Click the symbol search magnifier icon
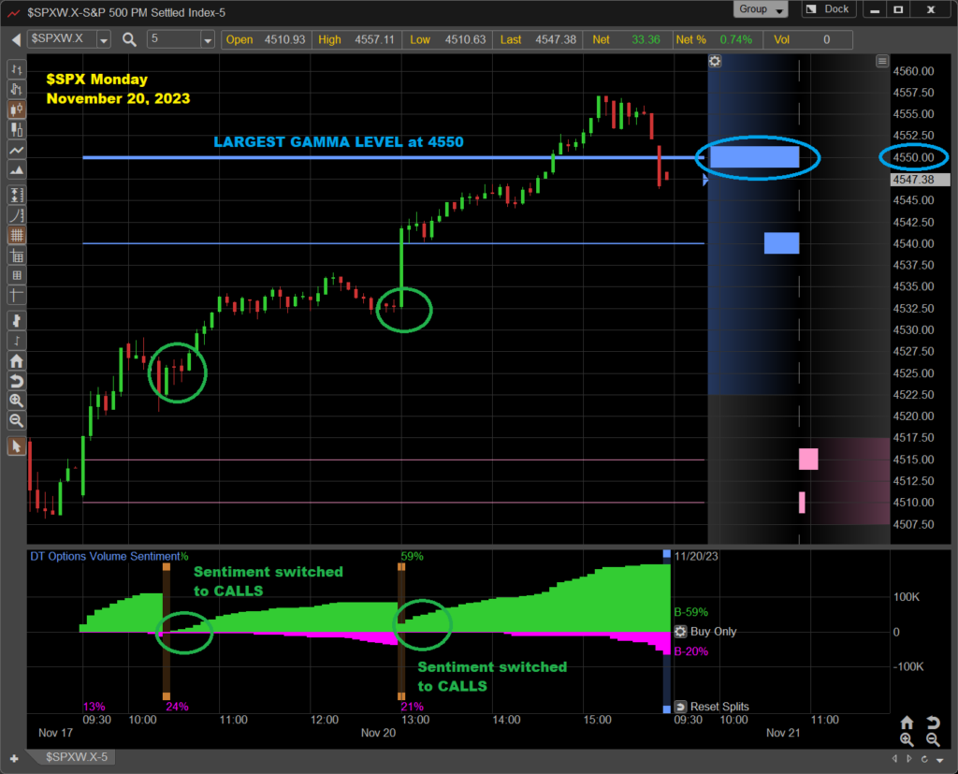The width and height of the screenshot is (958, 774). pyautogui.click(x=129, y=39)
